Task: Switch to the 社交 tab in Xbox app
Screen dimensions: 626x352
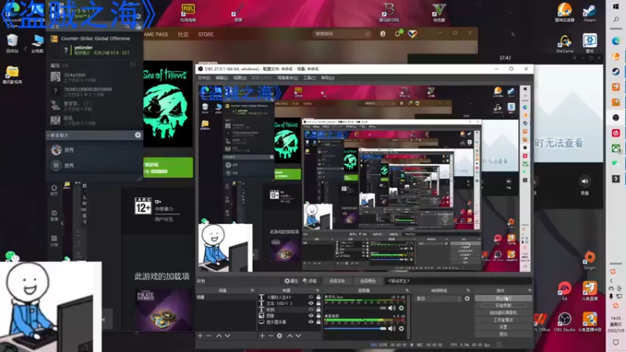Action: coord(183,34)
